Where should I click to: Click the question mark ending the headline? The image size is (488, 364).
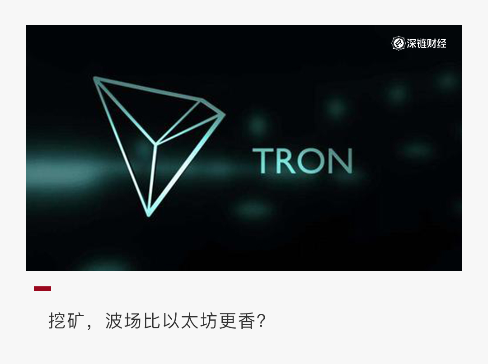pyautogui.click(x=262, y=321)
